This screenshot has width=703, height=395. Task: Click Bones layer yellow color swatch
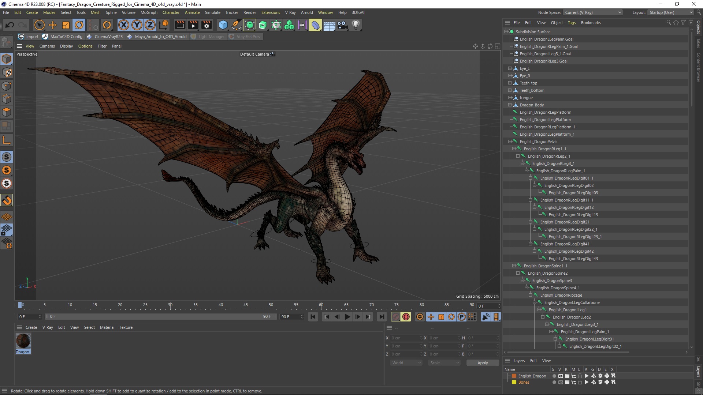click(x=514, y=382)
